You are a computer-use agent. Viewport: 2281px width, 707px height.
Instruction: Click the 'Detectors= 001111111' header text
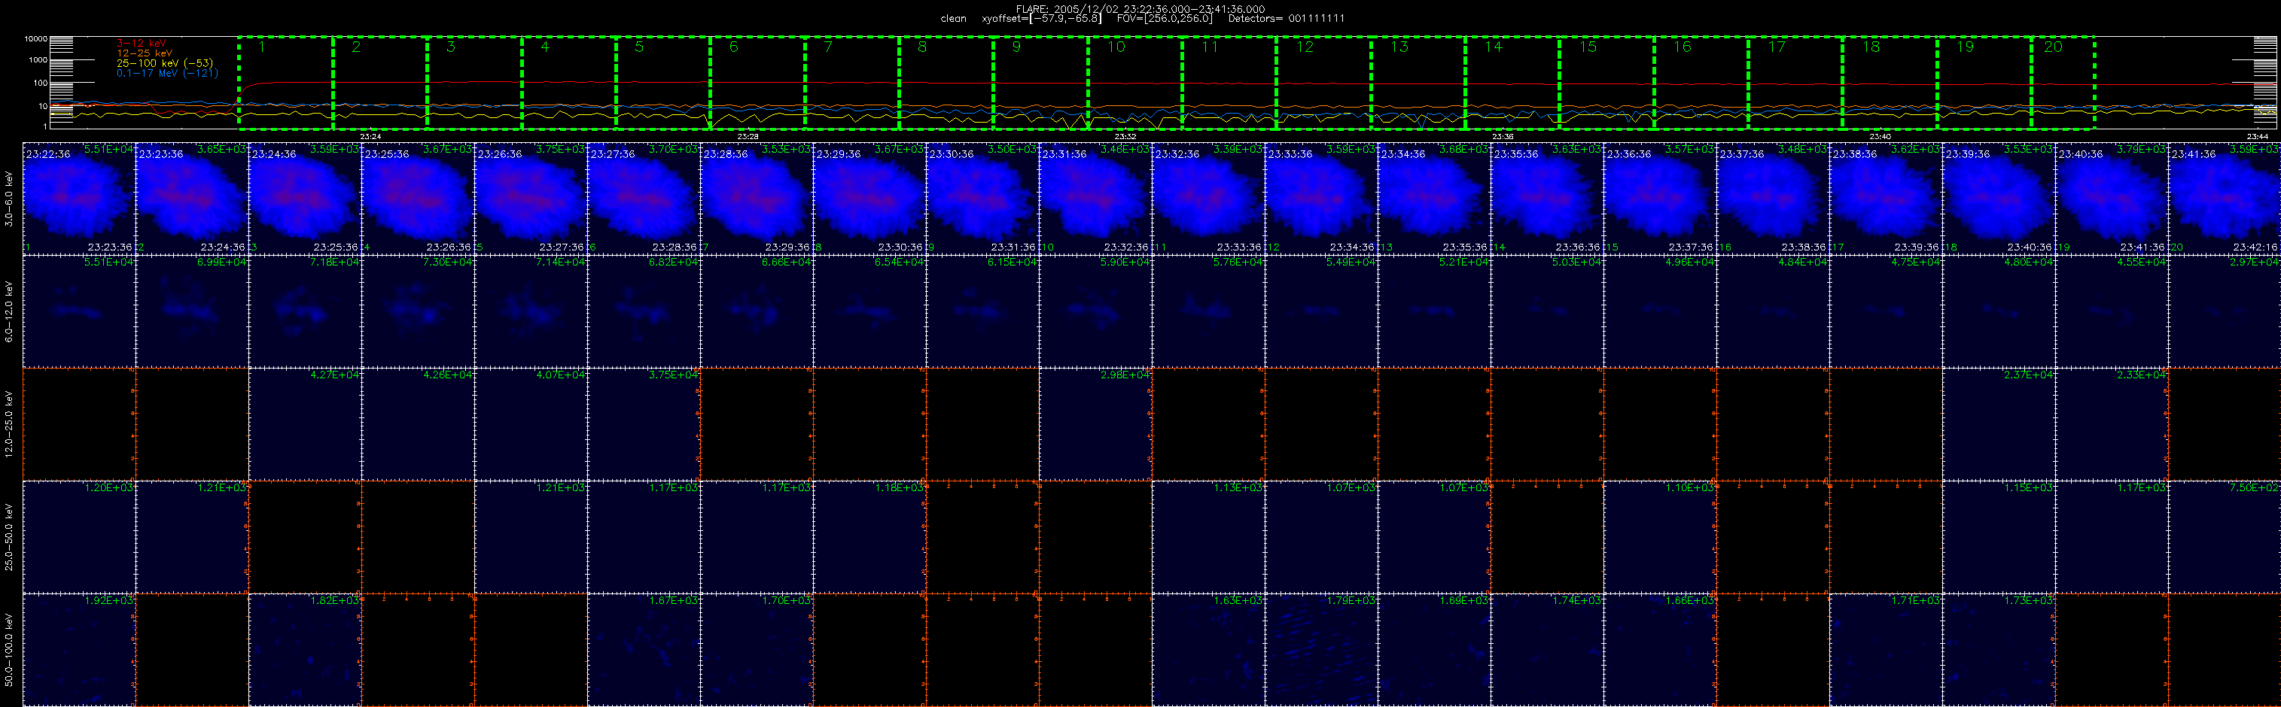pos(1287,19)
